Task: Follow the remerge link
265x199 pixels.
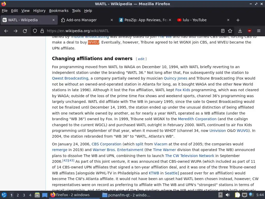Action: (x=60, y=150)
